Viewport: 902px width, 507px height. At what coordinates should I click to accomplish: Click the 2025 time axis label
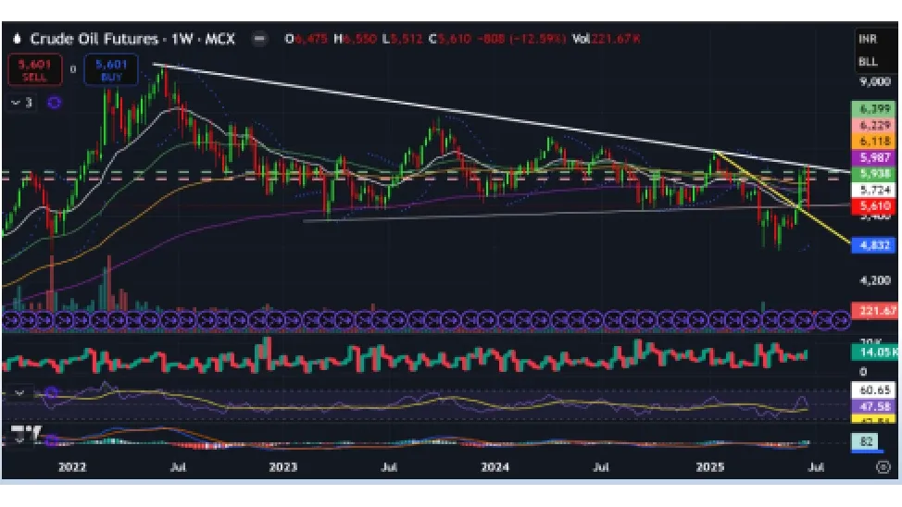click(710, 467)
